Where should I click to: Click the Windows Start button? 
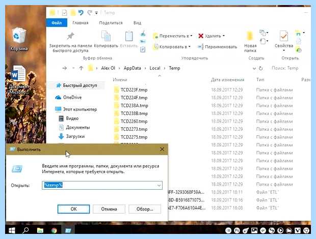coord(12,230)
